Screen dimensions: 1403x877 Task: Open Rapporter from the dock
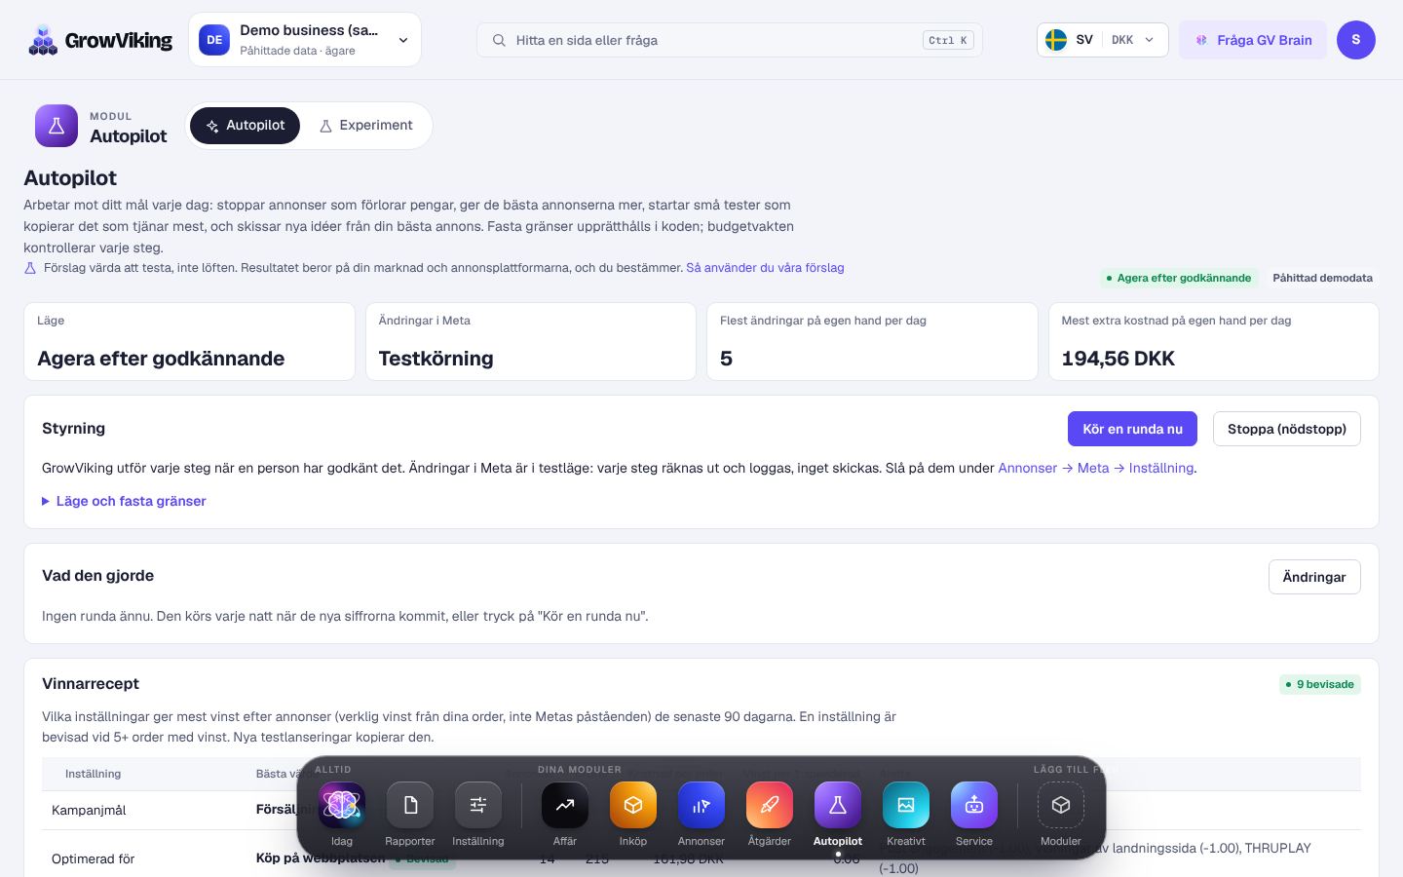tap(410, 805)
